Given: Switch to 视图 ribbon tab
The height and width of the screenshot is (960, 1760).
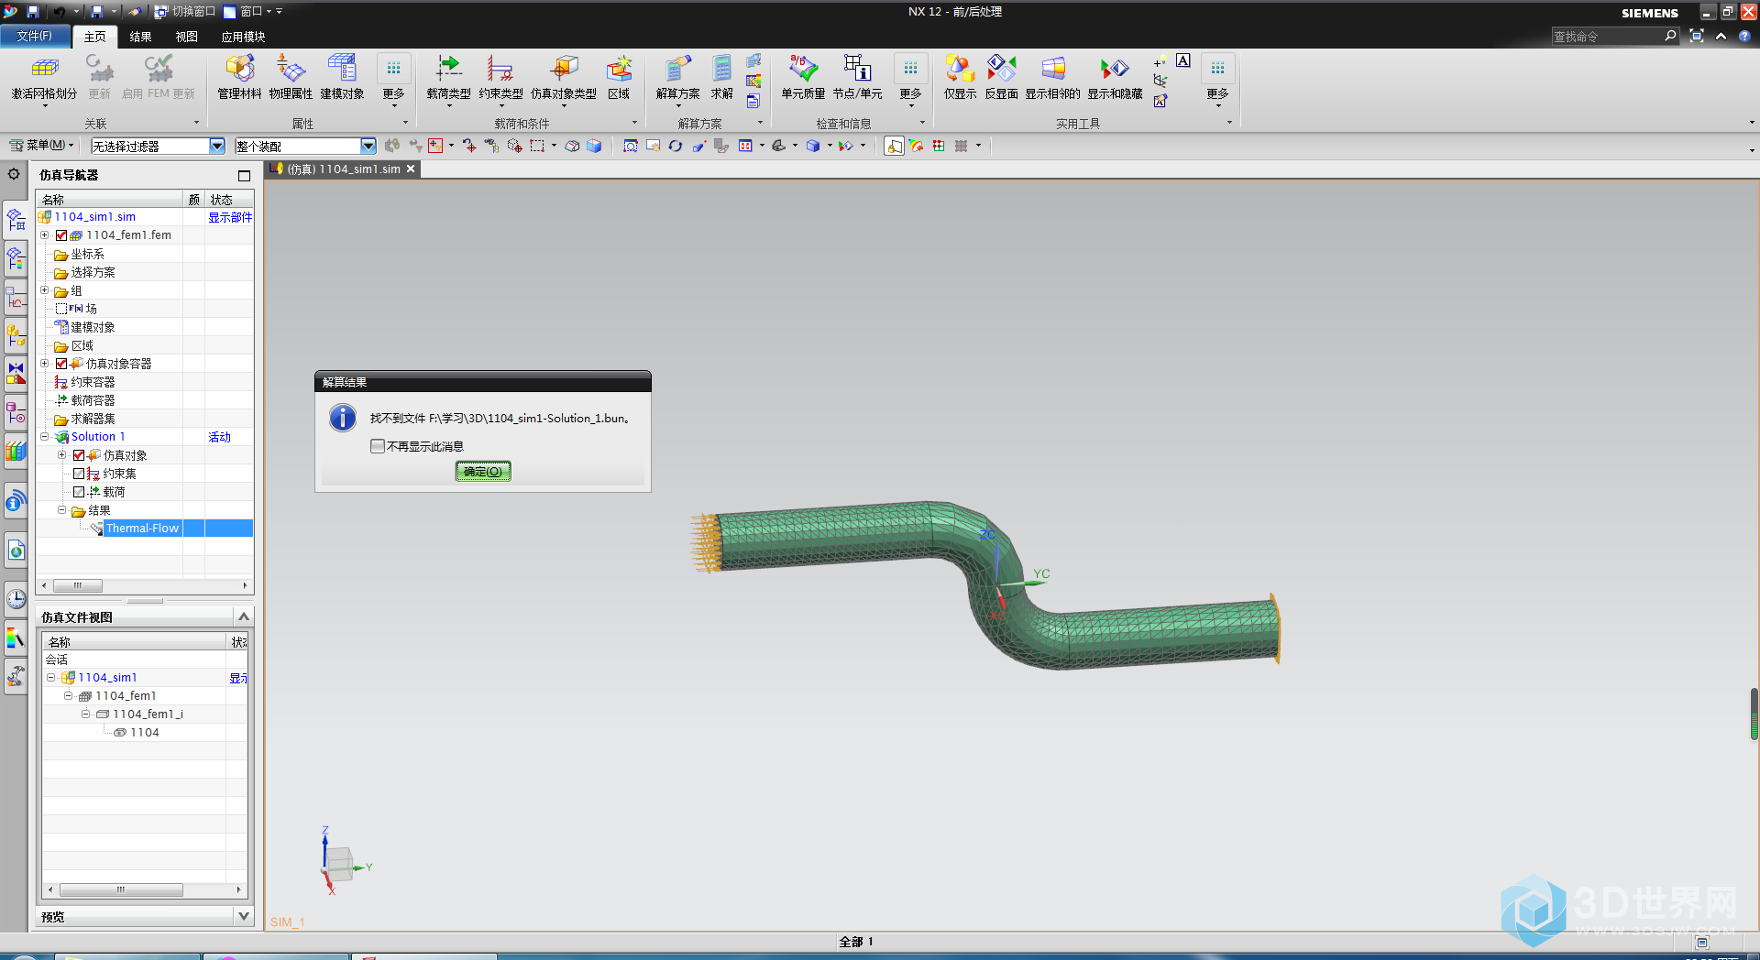Looking at the screenshot, I should 186,37.
